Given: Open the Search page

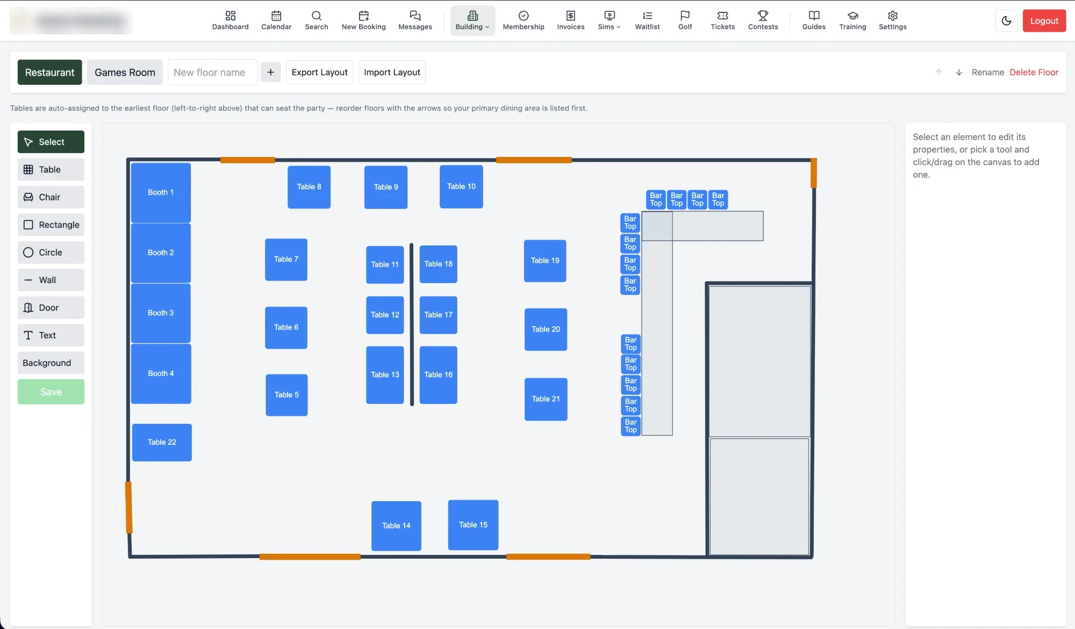Looking at the screenshot, I should point(317,20).
